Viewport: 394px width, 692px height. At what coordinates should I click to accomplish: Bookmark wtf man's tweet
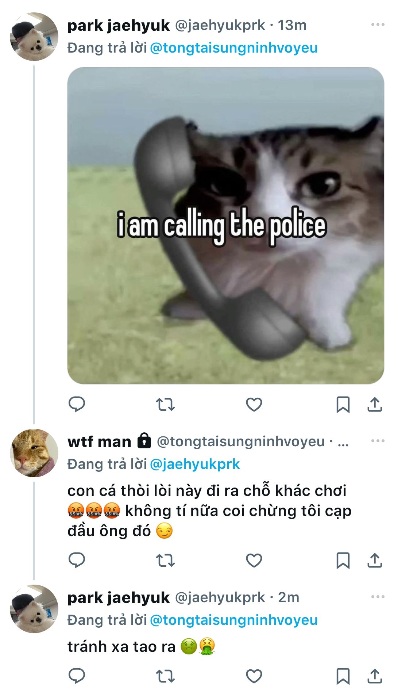click(343, 561)
